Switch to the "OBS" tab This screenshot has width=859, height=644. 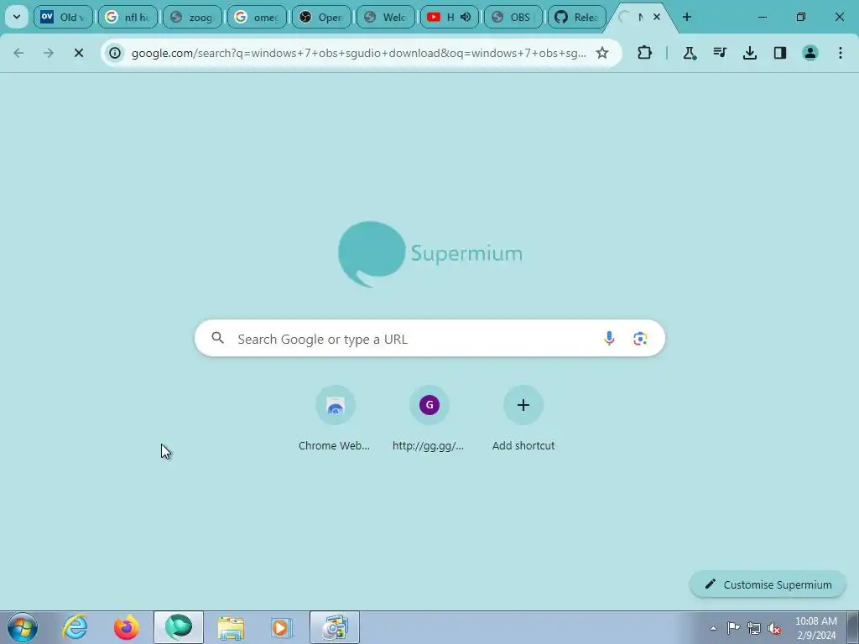513,17
